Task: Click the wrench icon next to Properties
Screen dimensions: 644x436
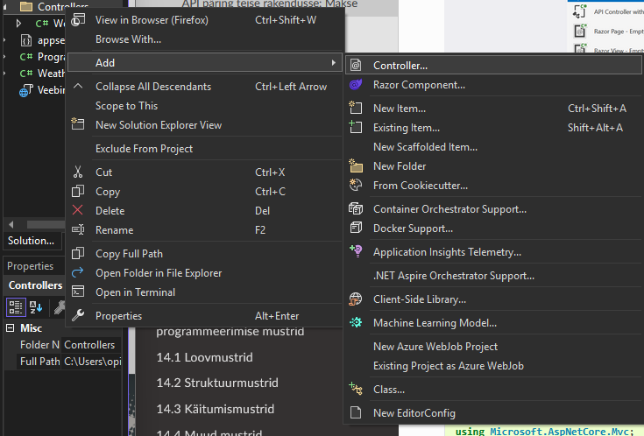Action: 78,316
